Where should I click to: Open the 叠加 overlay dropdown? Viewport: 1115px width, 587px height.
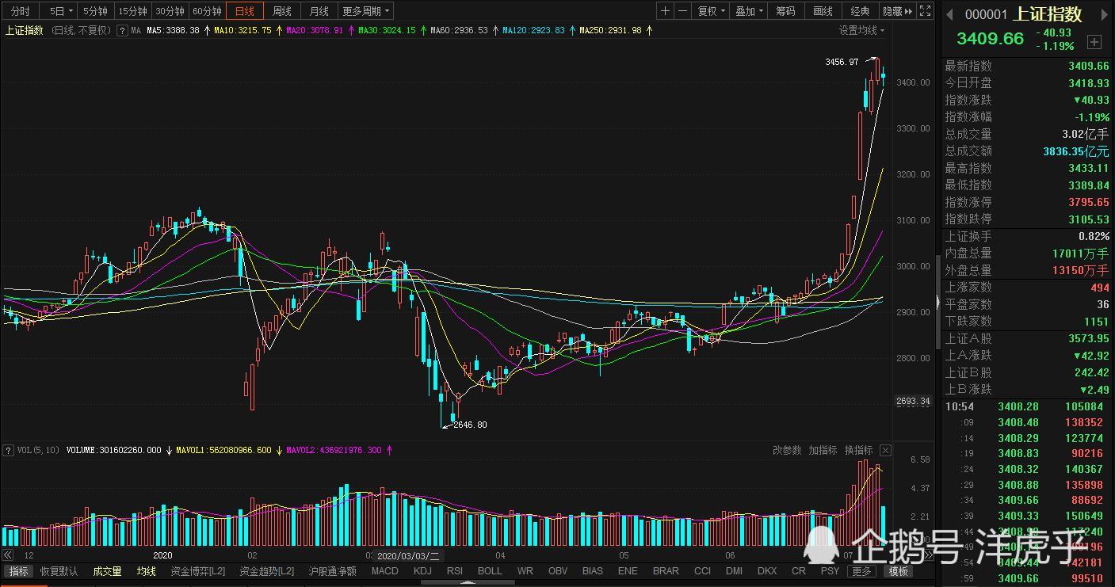[749, 11]
